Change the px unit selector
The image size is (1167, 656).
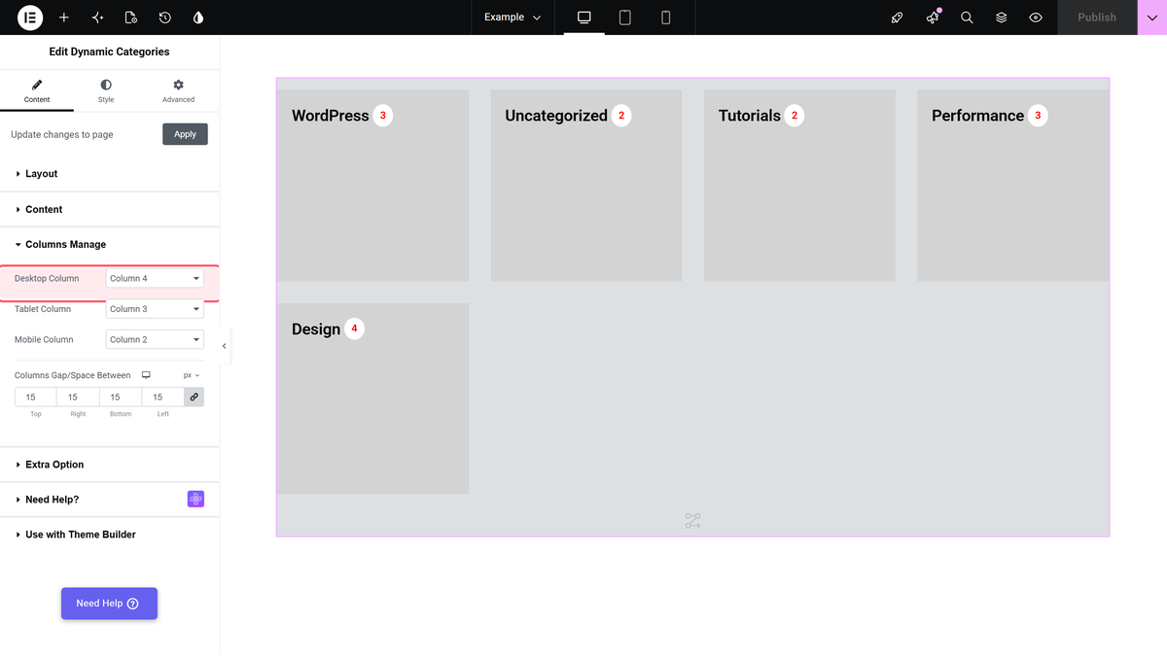coord(192,375)
